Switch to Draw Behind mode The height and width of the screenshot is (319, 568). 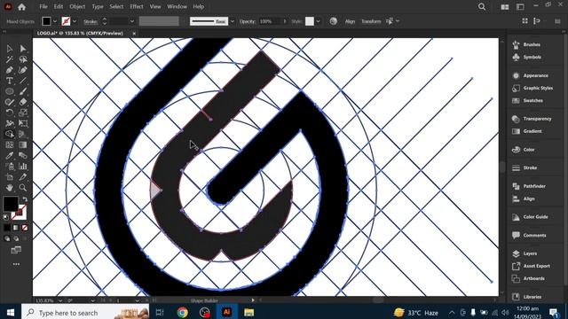[x=16, y=238]
